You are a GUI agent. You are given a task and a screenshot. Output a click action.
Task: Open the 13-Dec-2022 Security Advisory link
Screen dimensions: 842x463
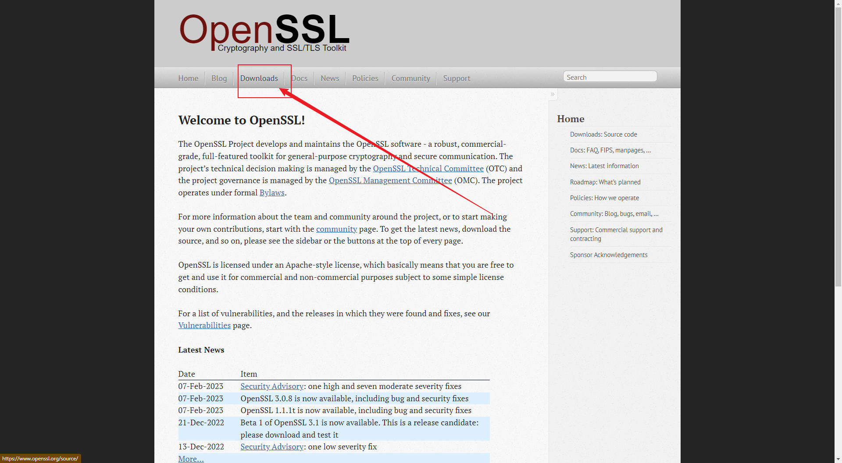[x=272, y=447]
